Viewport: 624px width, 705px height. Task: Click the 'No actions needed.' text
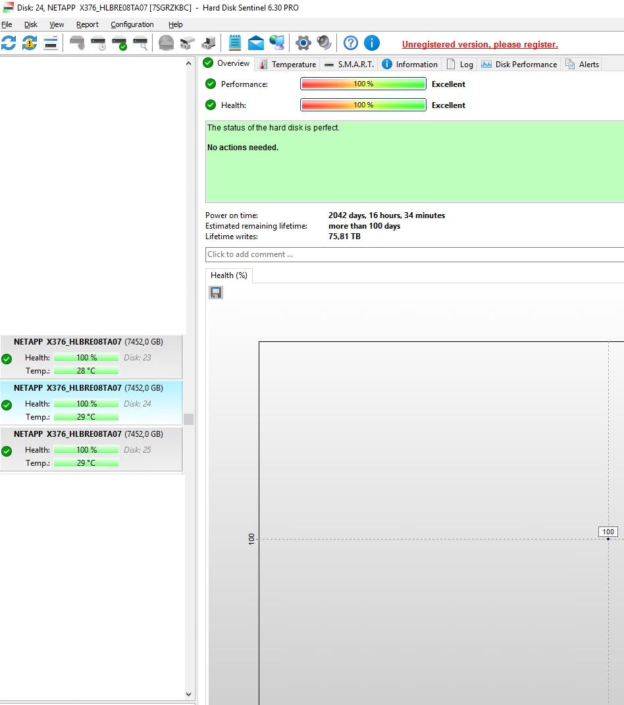pyautogui.click(x=243, y=148)
